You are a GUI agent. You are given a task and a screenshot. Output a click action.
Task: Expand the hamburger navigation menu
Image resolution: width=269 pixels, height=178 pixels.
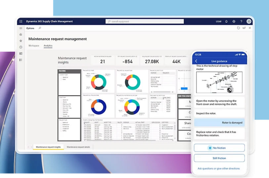(x=21, y=28)
